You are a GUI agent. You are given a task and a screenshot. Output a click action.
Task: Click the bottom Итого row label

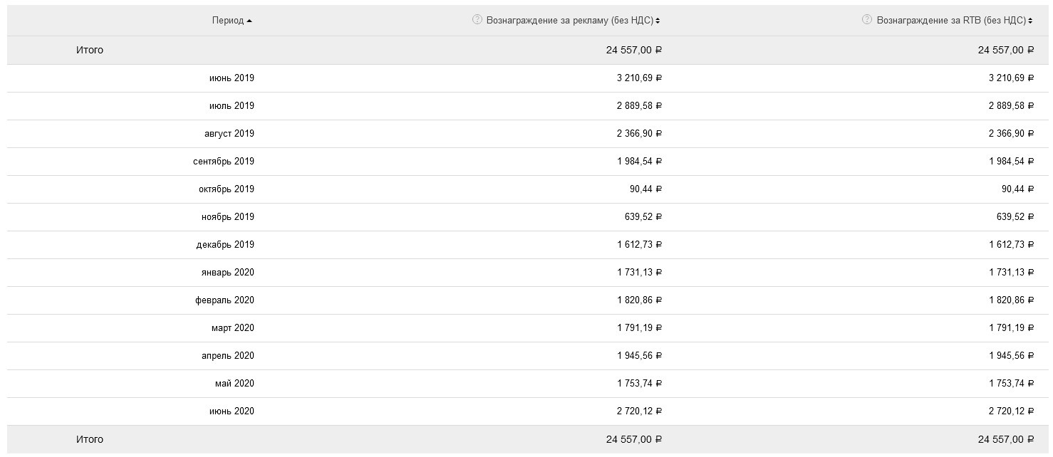90,439
